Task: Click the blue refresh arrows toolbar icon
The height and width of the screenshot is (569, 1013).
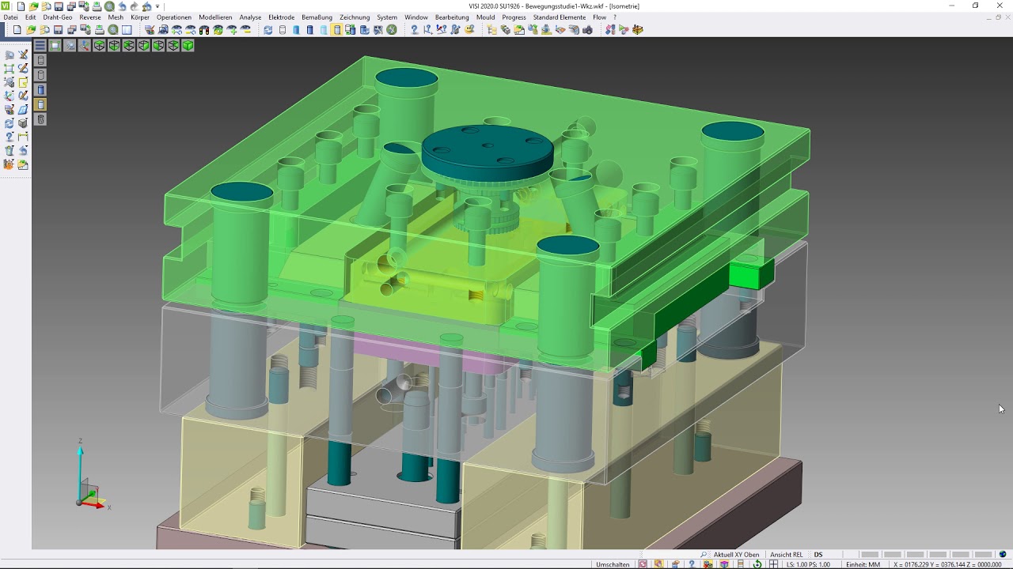Action: (268, 30)
